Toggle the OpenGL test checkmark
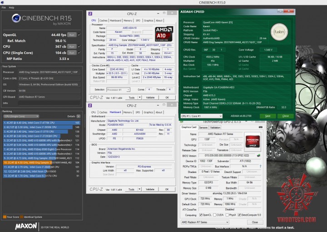327x232 pixels. pyautogui.click(x=79, y=35)
